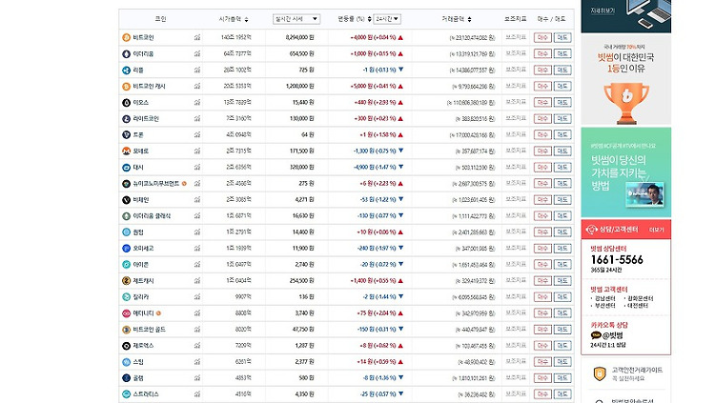Open chart icon in 제트캐시 row

click(x=197, y=281)
